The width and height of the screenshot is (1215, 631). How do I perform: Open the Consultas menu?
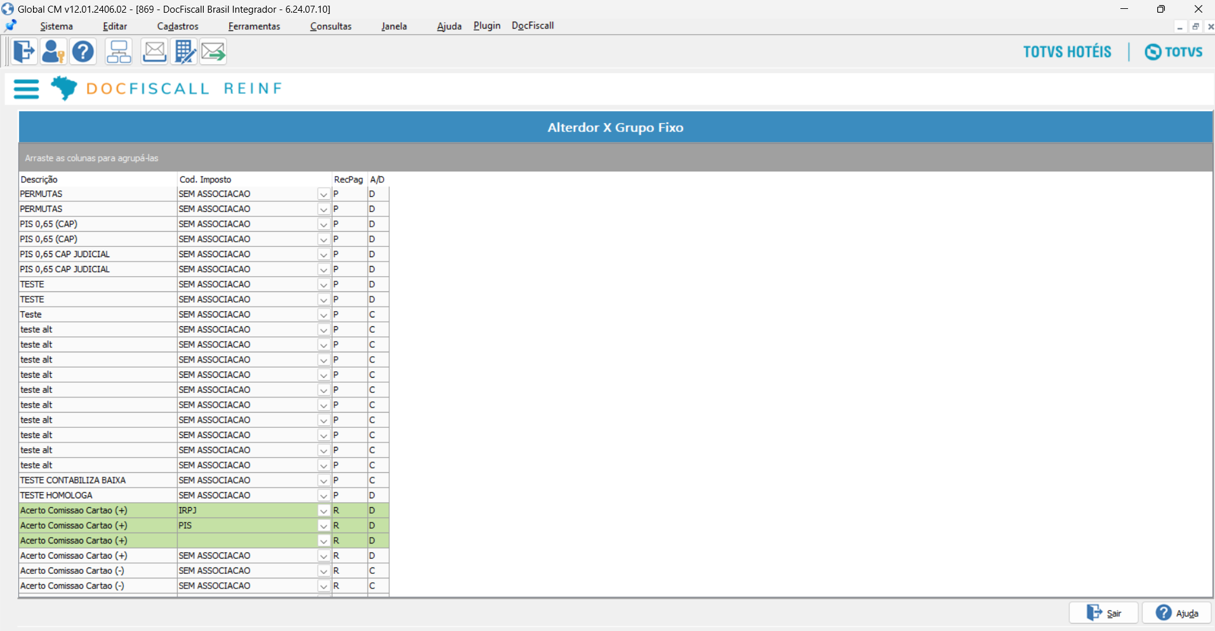click(x=331, y=26)
